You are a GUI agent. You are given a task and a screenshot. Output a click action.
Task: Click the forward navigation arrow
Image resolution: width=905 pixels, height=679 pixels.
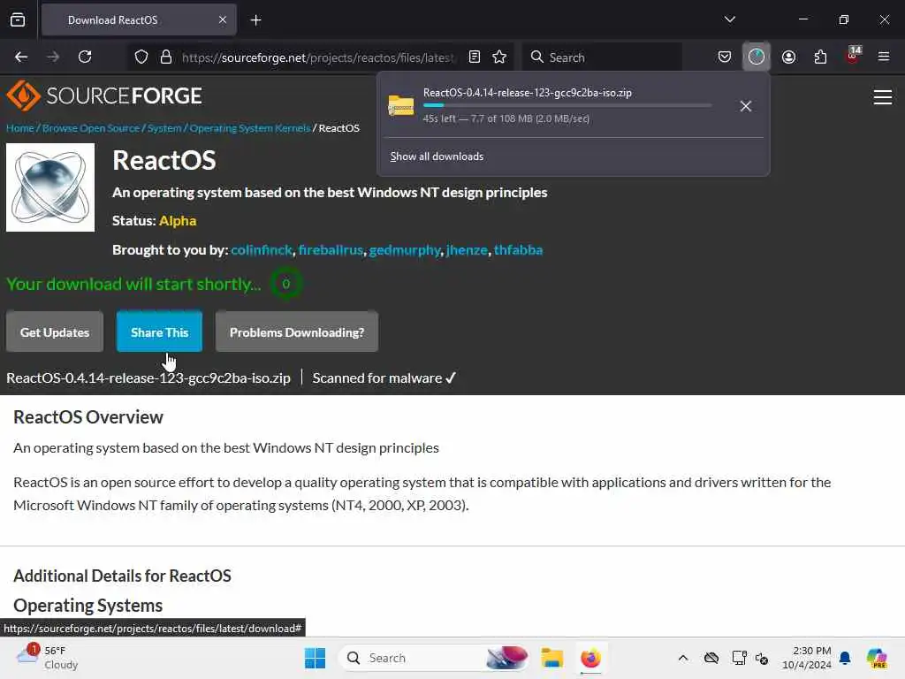pyautogui.click(x=53, y=57)
